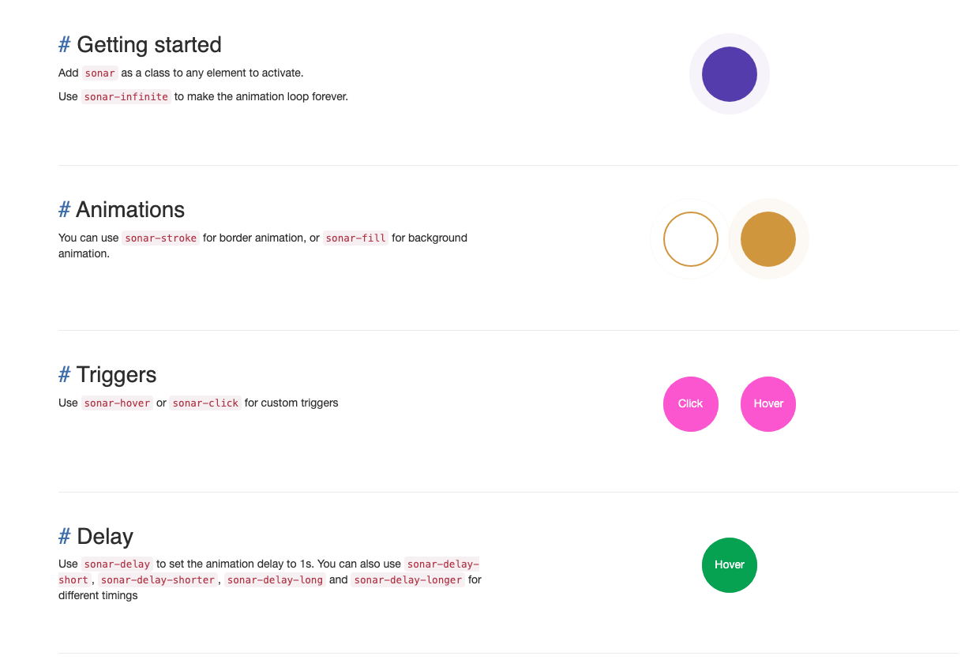The height and width of the screenshot is (671, 972).
Task: Click the orange sonar-fill demo circle
Action: 767,238
